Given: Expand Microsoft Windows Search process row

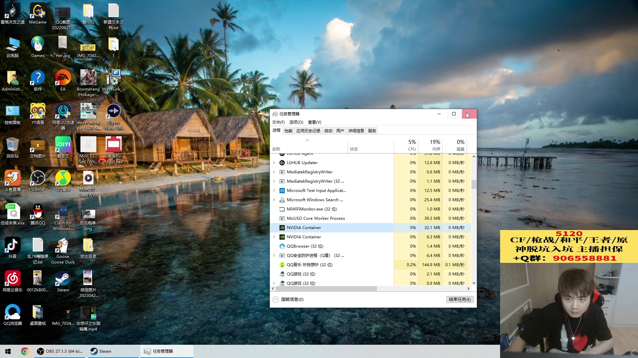Looking at the screenshot, I should pos(274,200).
